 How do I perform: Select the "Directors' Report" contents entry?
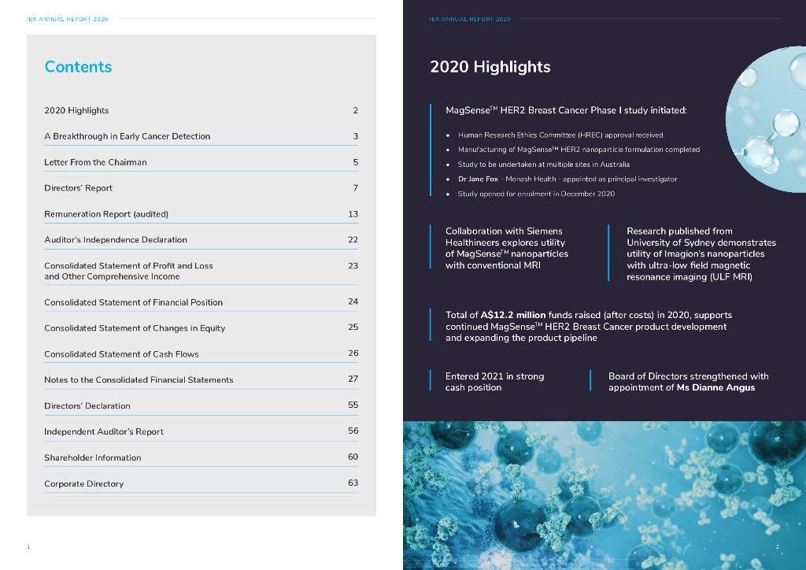point(201,188)
